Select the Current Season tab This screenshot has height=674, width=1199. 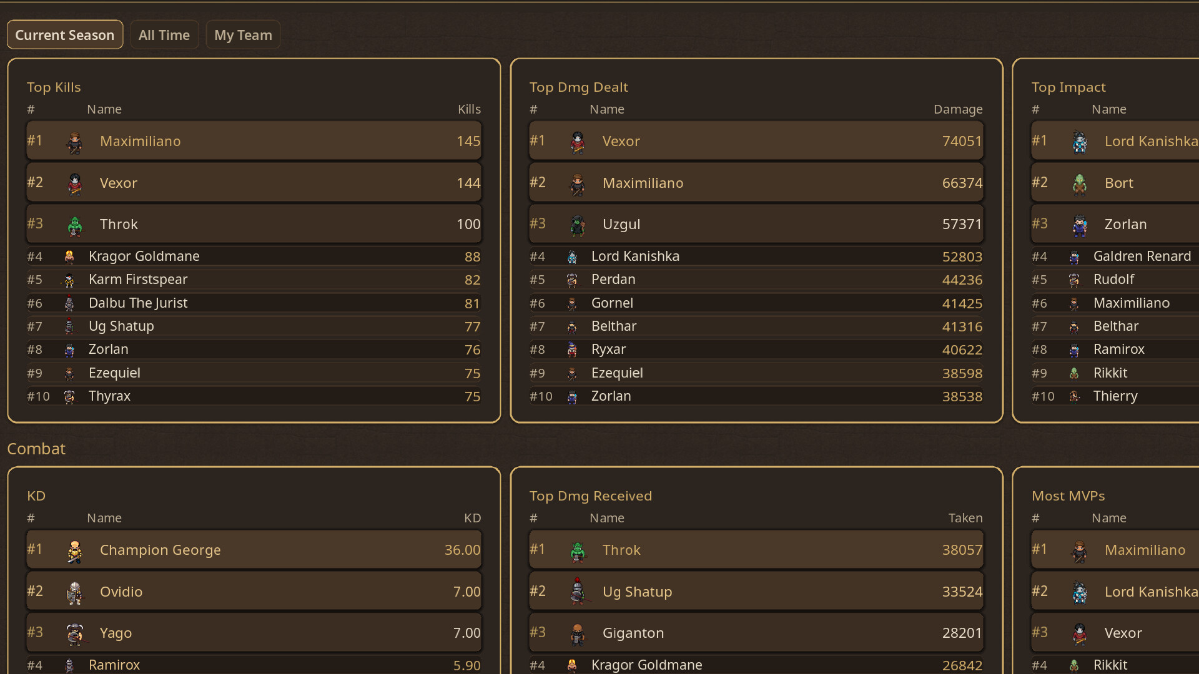click(x=65, y=35)
